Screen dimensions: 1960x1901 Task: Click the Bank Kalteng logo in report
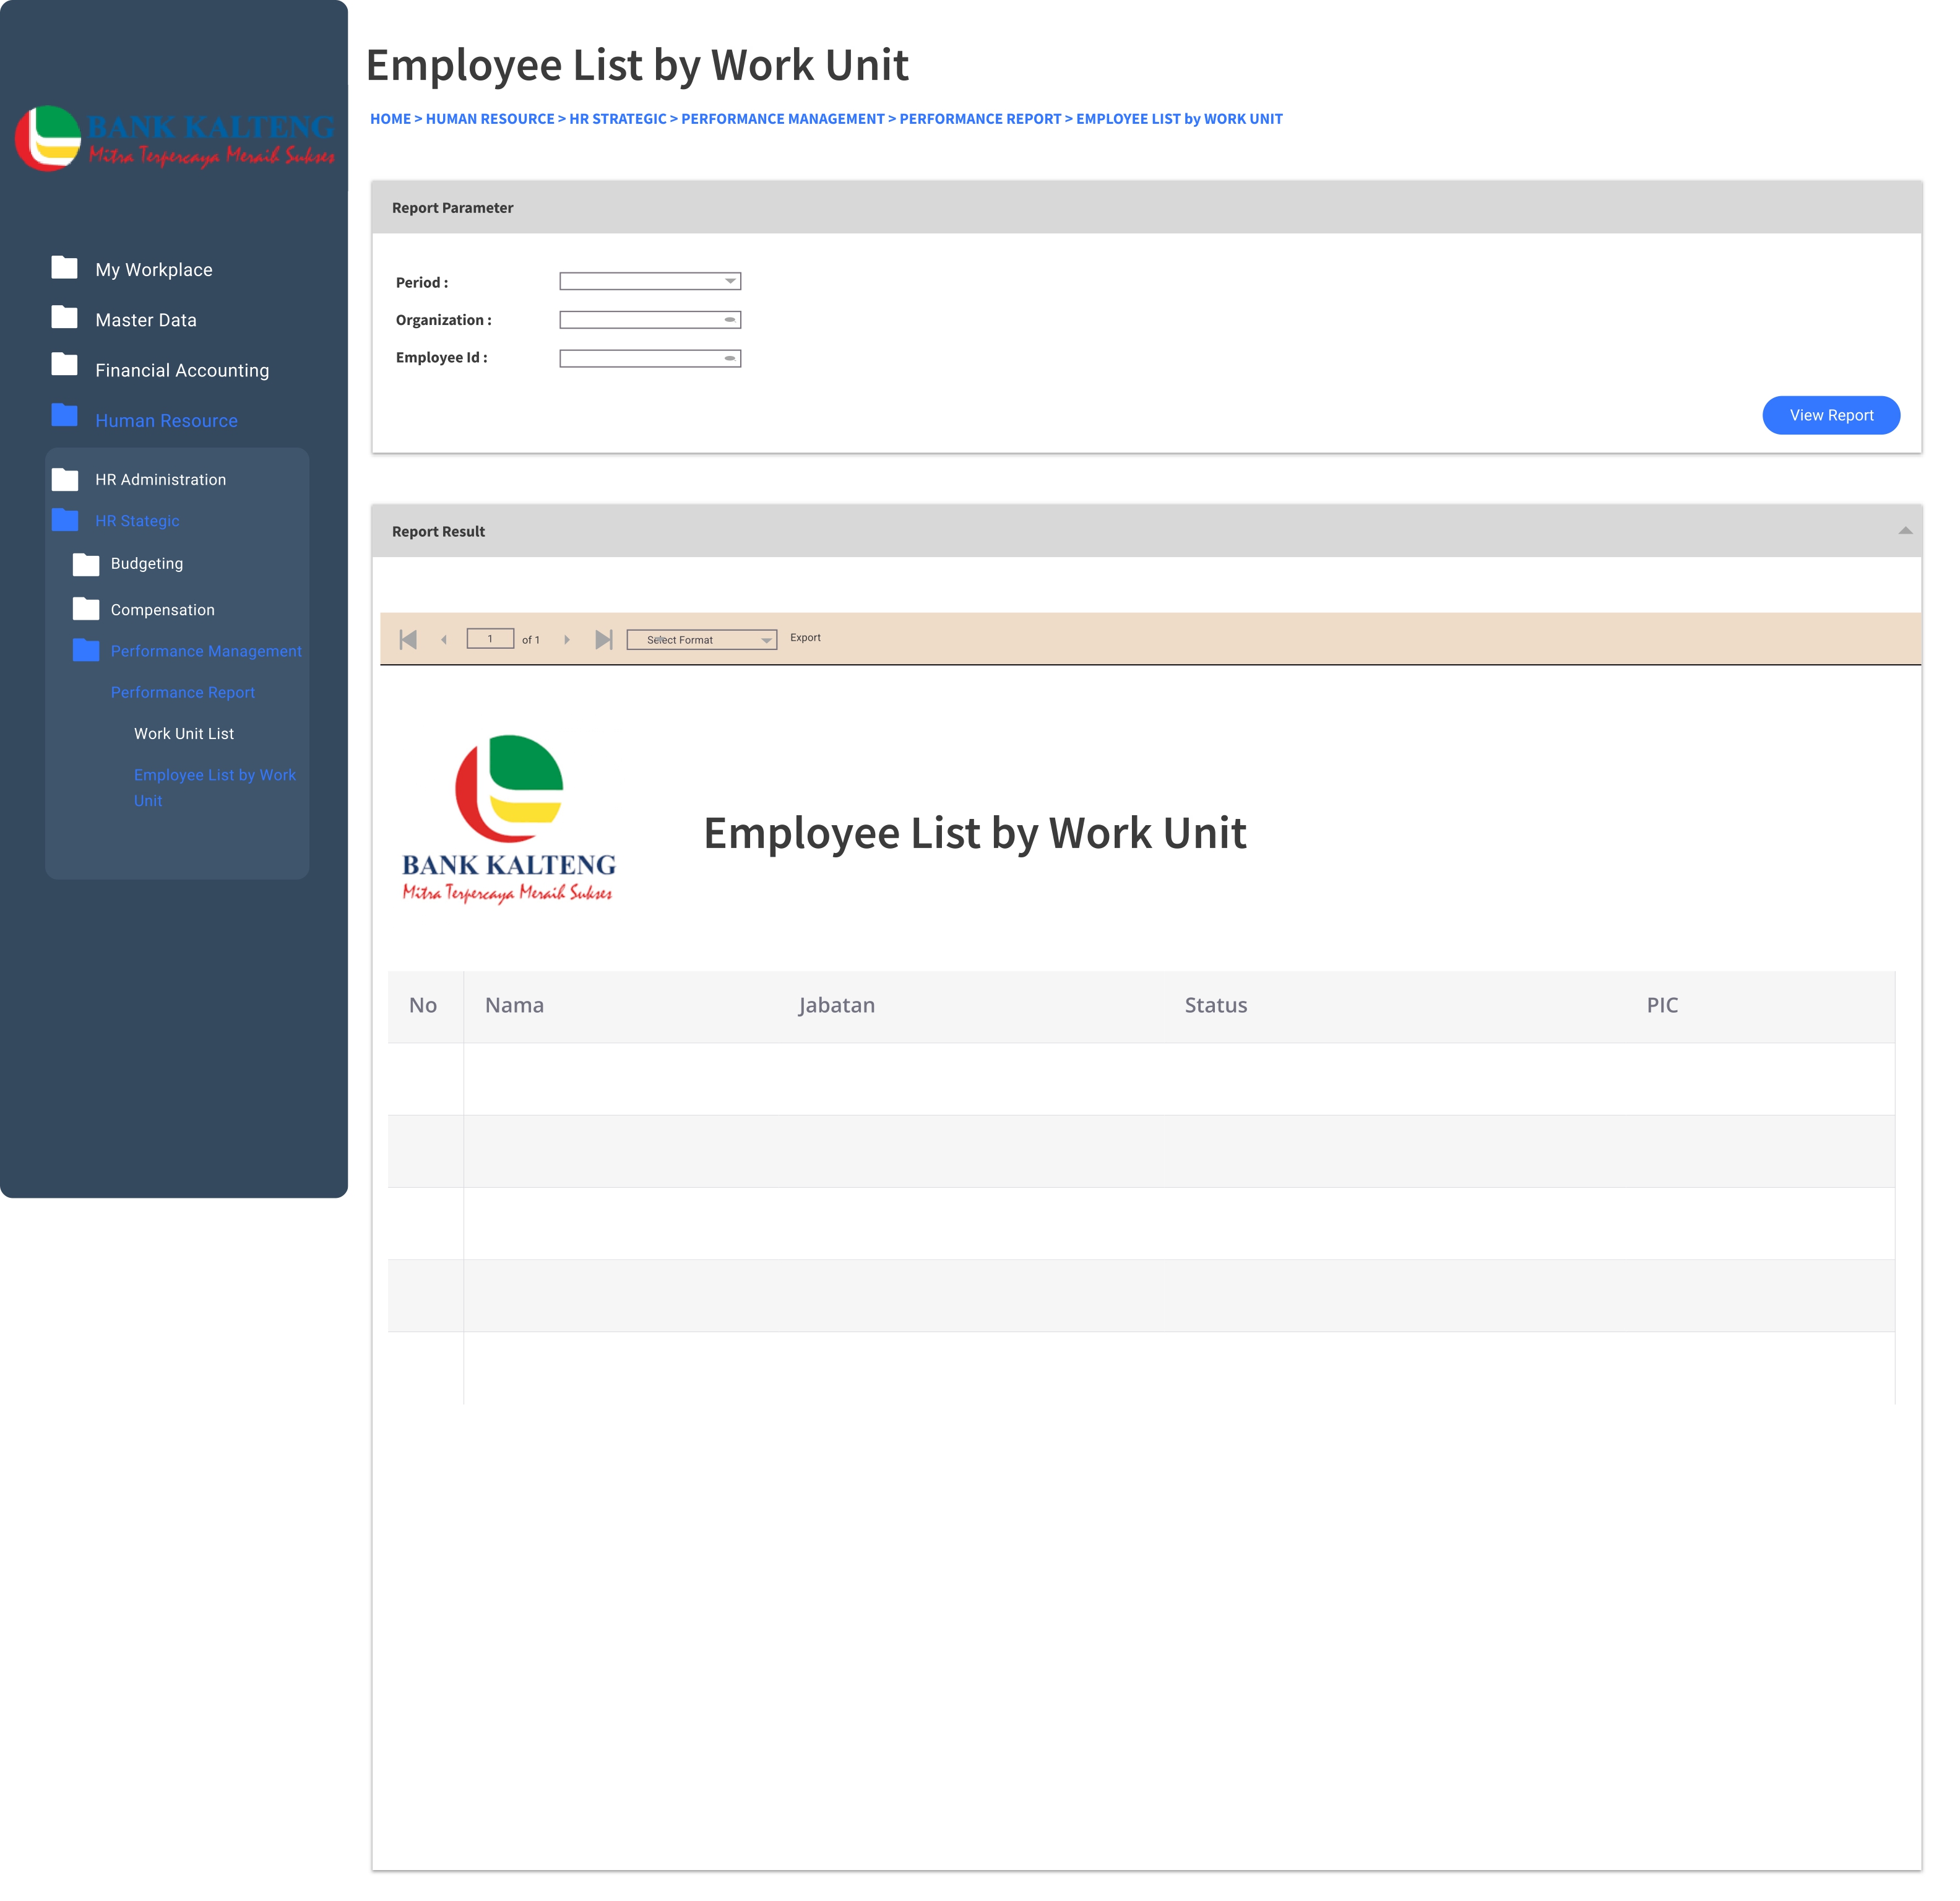[508, 820]
